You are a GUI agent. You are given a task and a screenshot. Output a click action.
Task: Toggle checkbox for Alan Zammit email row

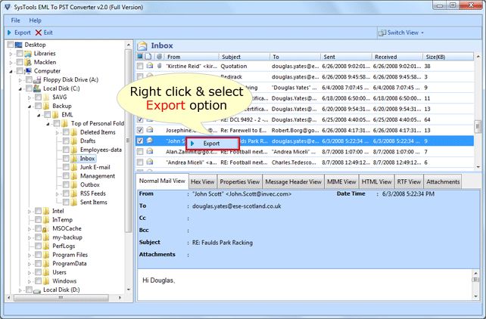(x=140, y=152)
